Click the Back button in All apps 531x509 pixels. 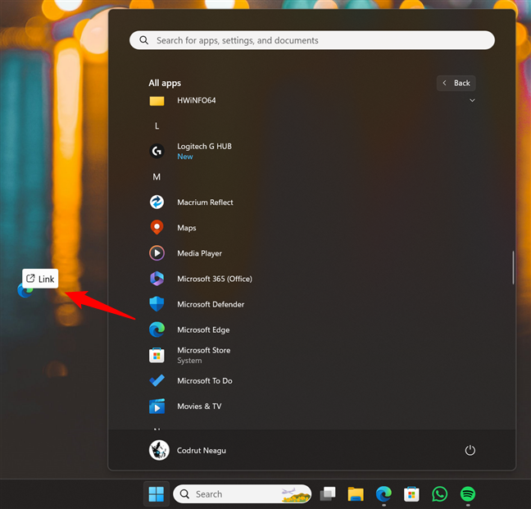(x=456, y=83)
